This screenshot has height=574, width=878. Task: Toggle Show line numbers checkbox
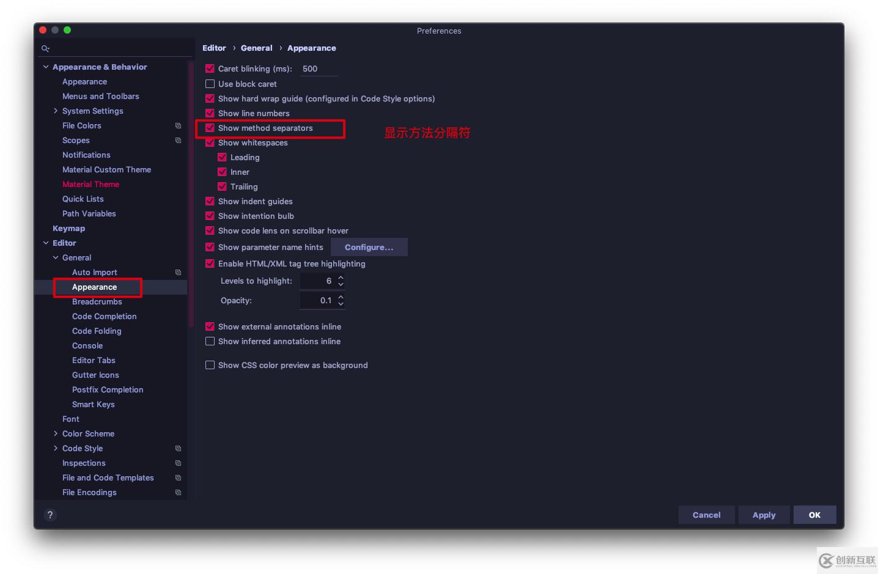click(210, 113)
